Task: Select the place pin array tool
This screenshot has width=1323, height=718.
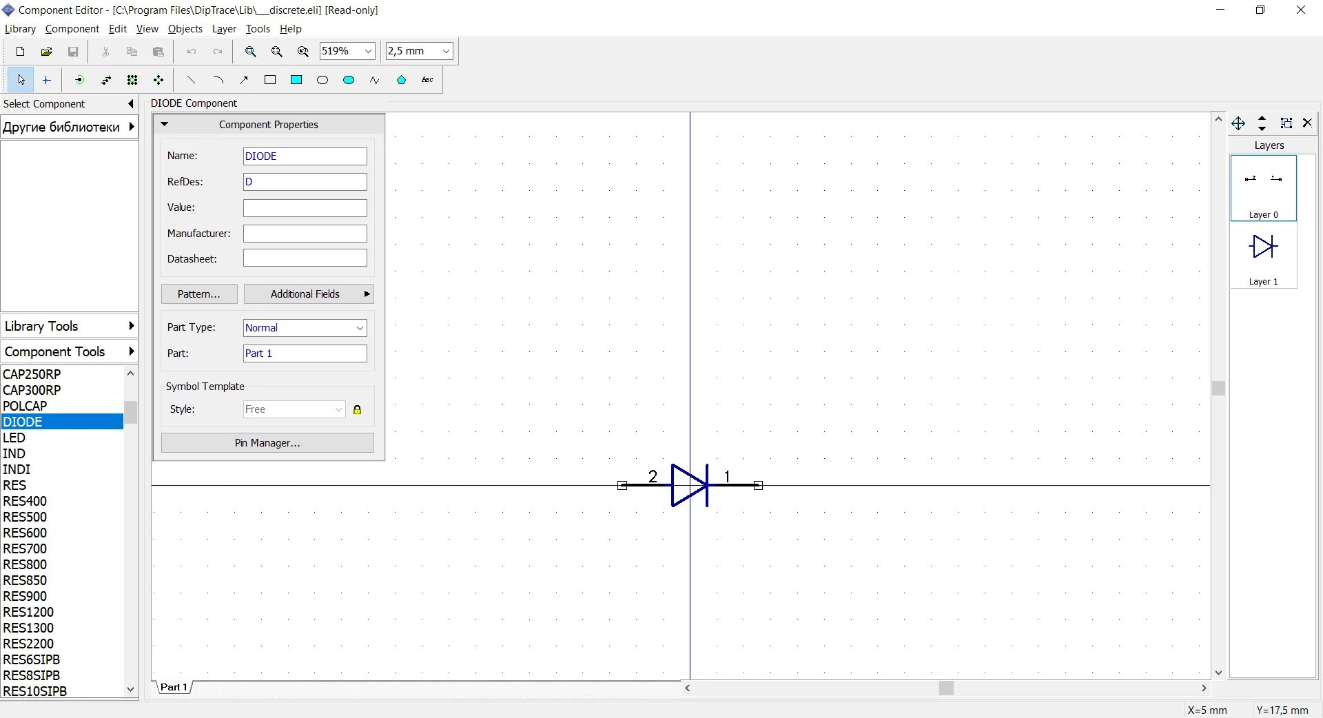Action: pos(132,81)
